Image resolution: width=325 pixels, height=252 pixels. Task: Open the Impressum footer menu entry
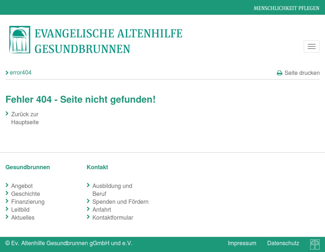(x=242, y=243)
